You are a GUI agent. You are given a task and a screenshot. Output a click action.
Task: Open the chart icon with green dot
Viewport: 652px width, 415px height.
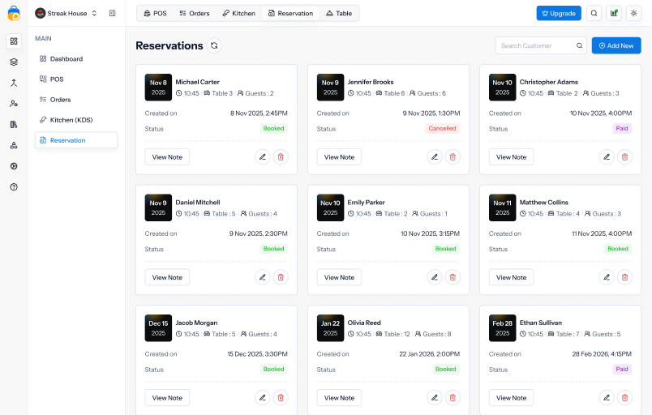point(614,13)
